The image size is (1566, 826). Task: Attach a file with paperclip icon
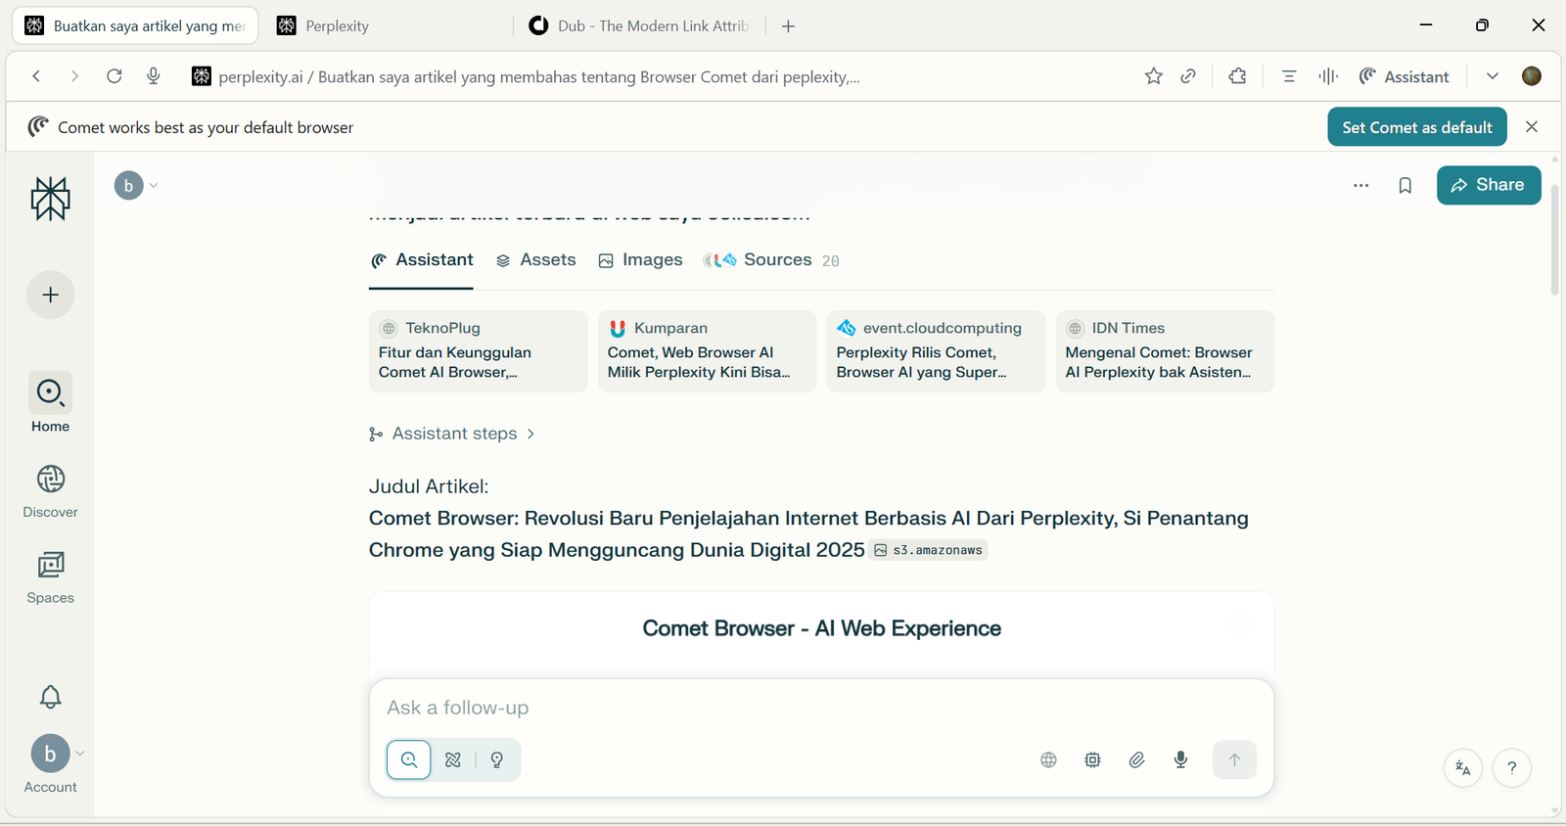point(1136,759)
